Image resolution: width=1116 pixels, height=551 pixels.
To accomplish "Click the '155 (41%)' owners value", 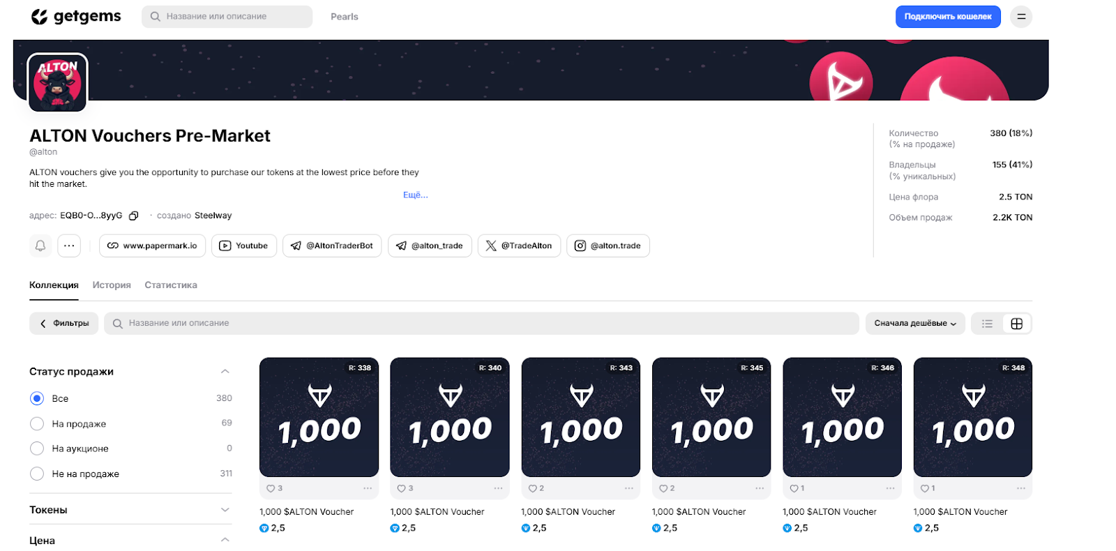I will [1012, 165].
